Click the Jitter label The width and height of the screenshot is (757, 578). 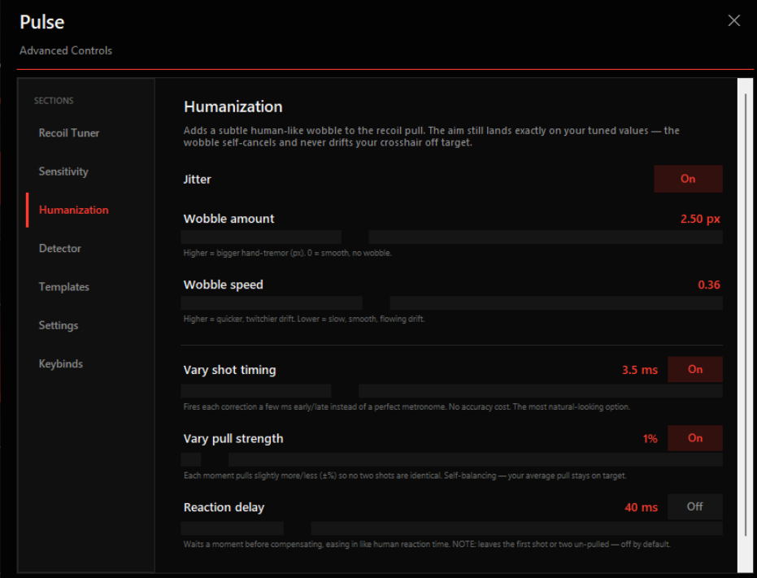point(197,179)
